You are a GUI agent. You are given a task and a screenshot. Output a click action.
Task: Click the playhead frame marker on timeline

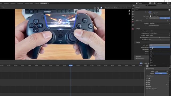71,65
